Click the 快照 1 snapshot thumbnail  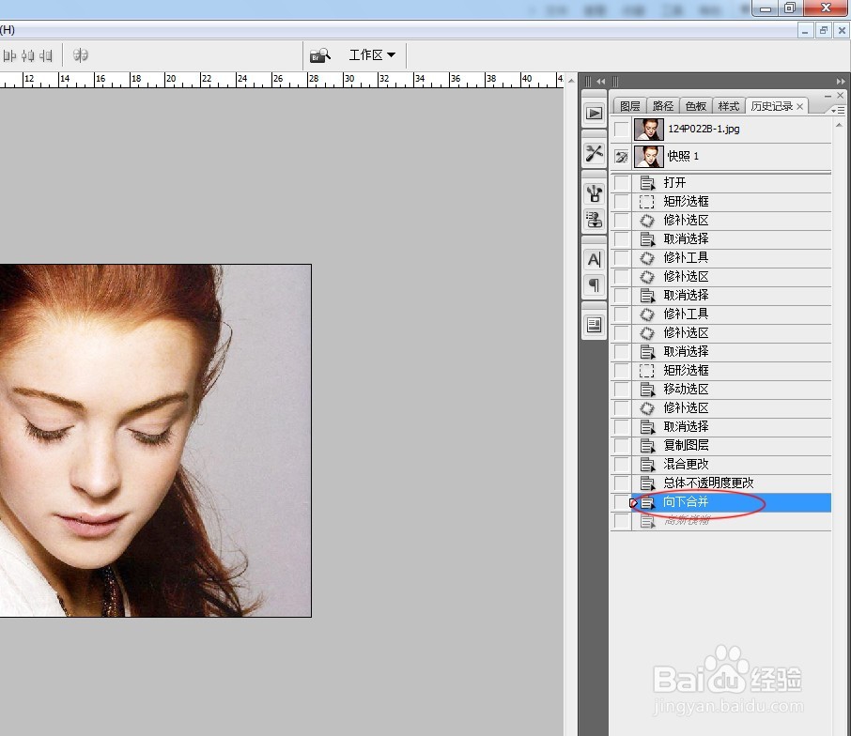tap(648, 156)
